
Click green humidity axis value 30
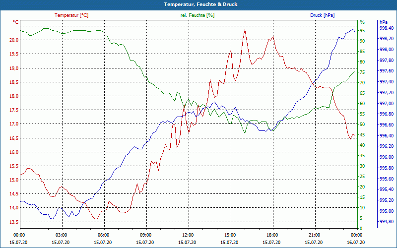coord(362,166)
